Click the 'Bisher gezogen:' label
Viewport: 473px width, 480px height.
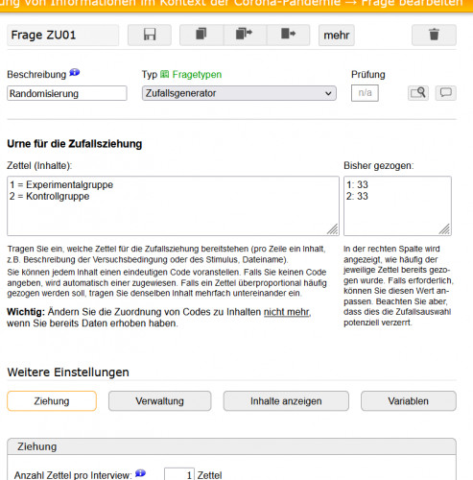[379, 165]
